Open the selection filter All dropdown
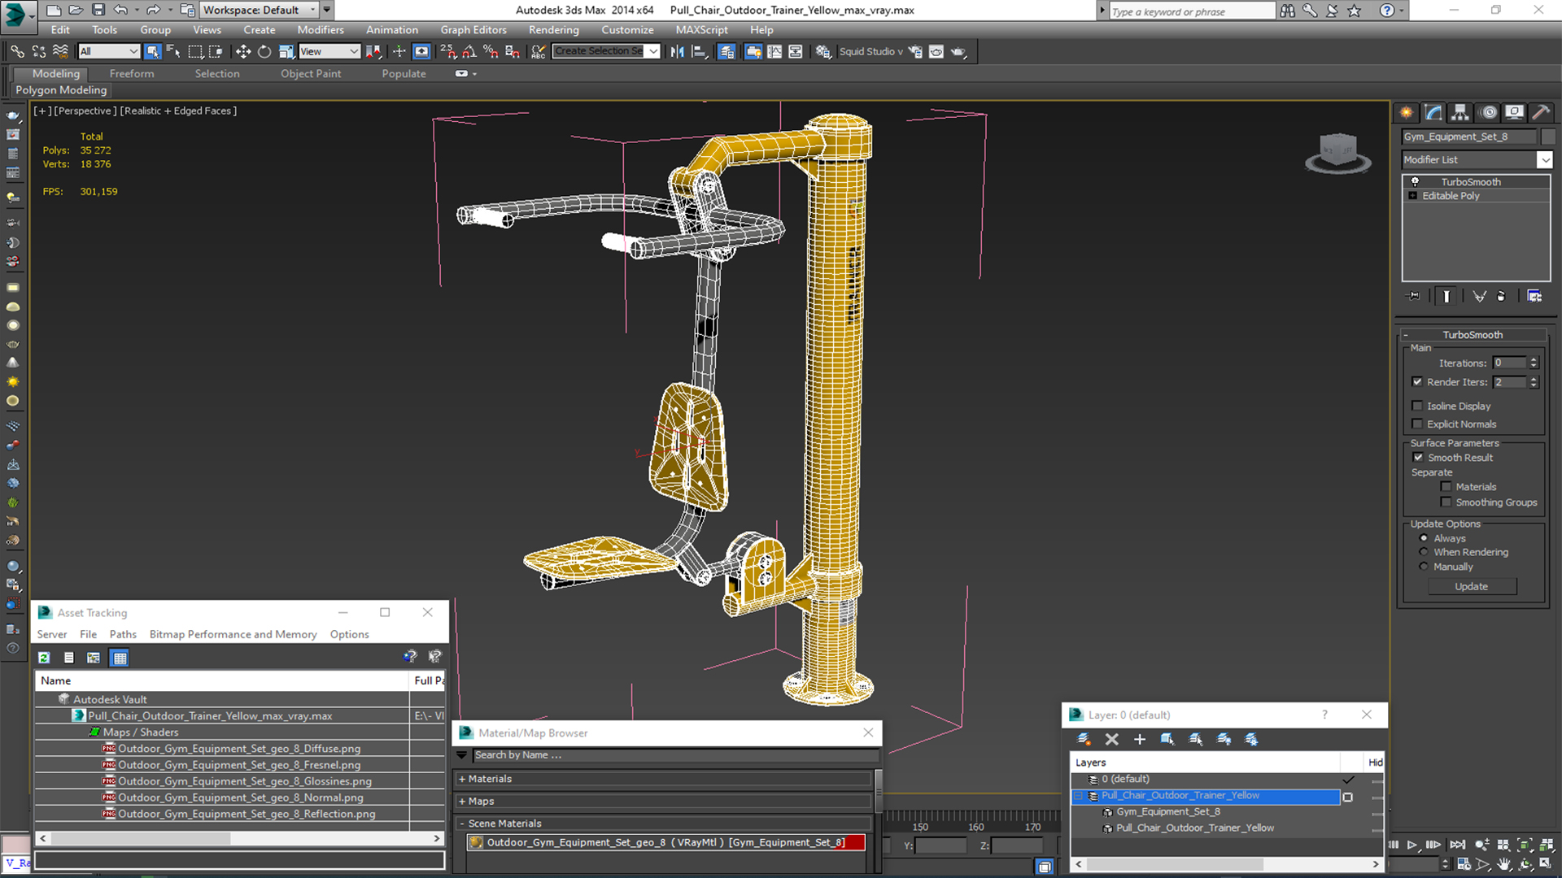Screen dimensions: 1562x878 (x=109, y=51)
